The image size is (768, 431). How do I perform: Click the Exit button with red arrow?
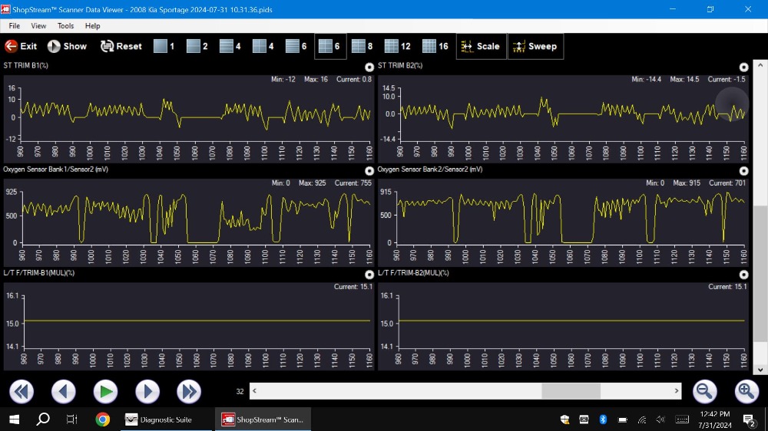coord(21,46)
